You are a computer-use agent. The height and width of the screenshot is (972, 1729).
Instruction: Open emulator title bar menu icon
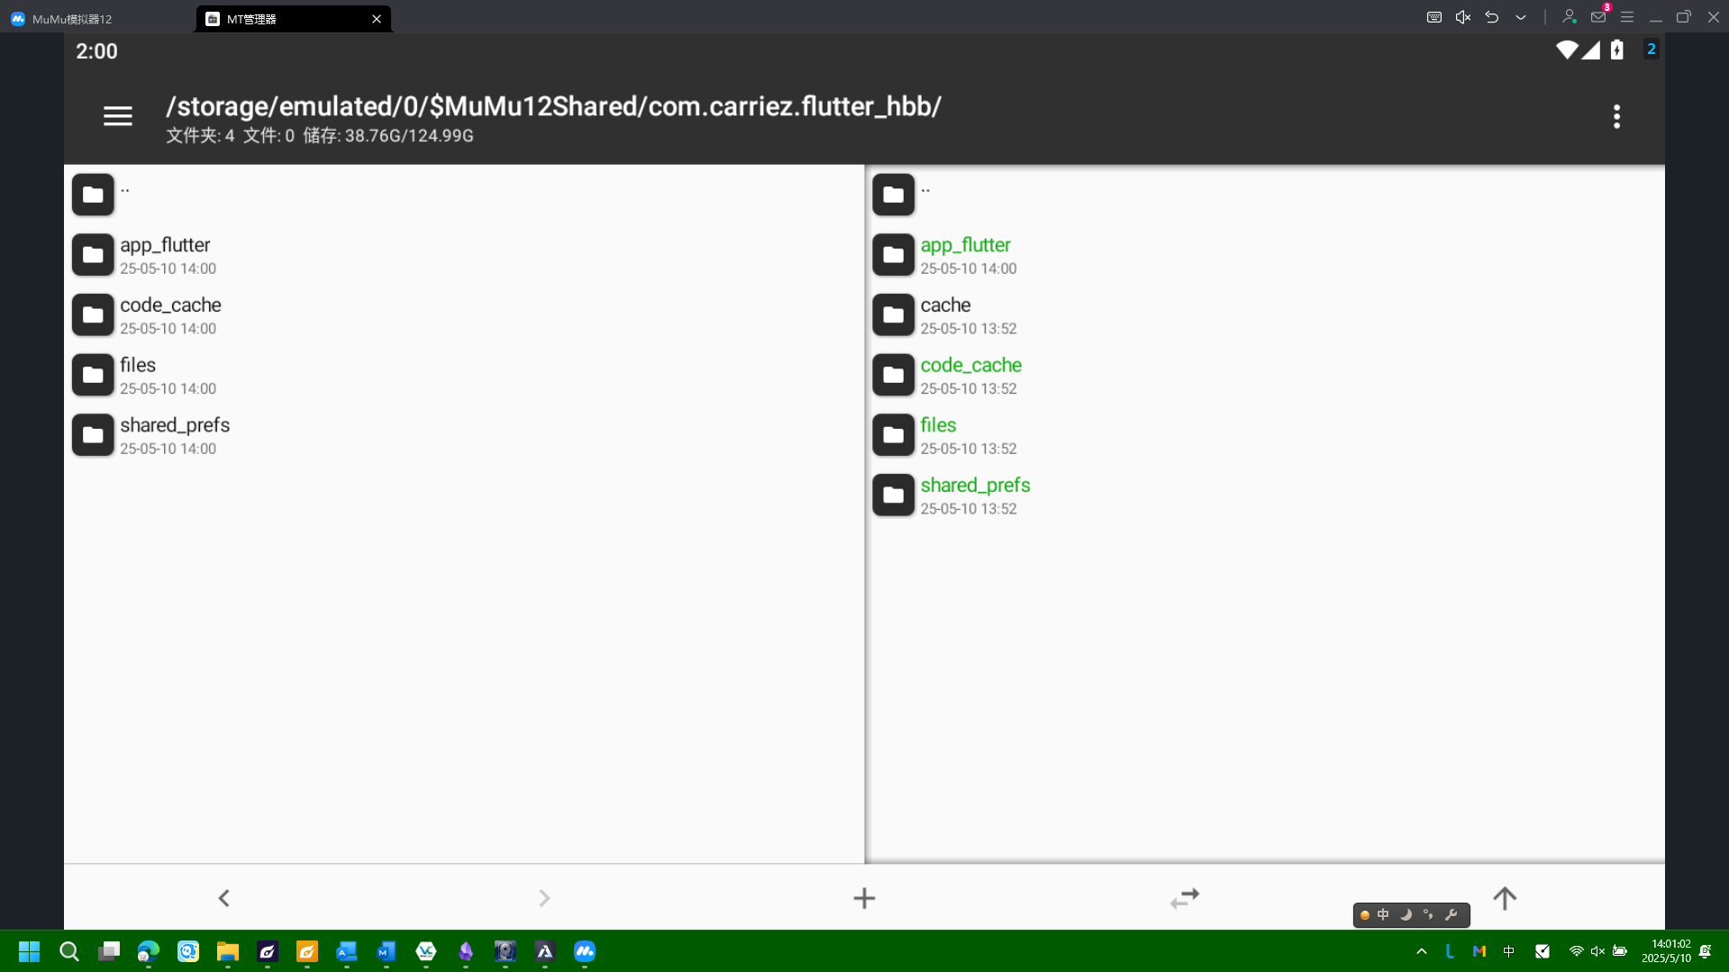(x=1626, y=17)
